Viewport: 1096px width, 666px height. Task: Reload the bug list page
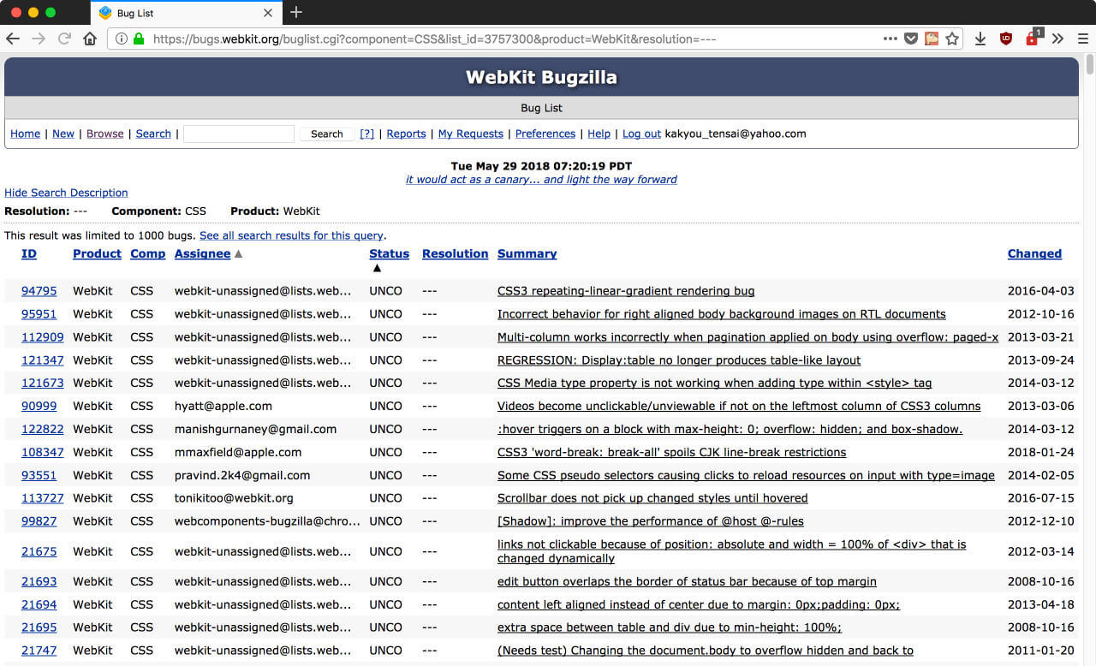(65, 39)
